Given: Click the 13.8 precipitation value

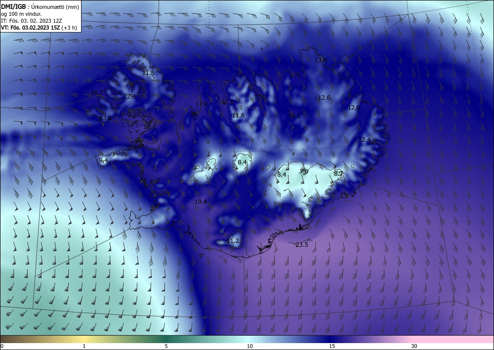Looking at the screenshot, I should pyautogui.click(x=321, y=60).
